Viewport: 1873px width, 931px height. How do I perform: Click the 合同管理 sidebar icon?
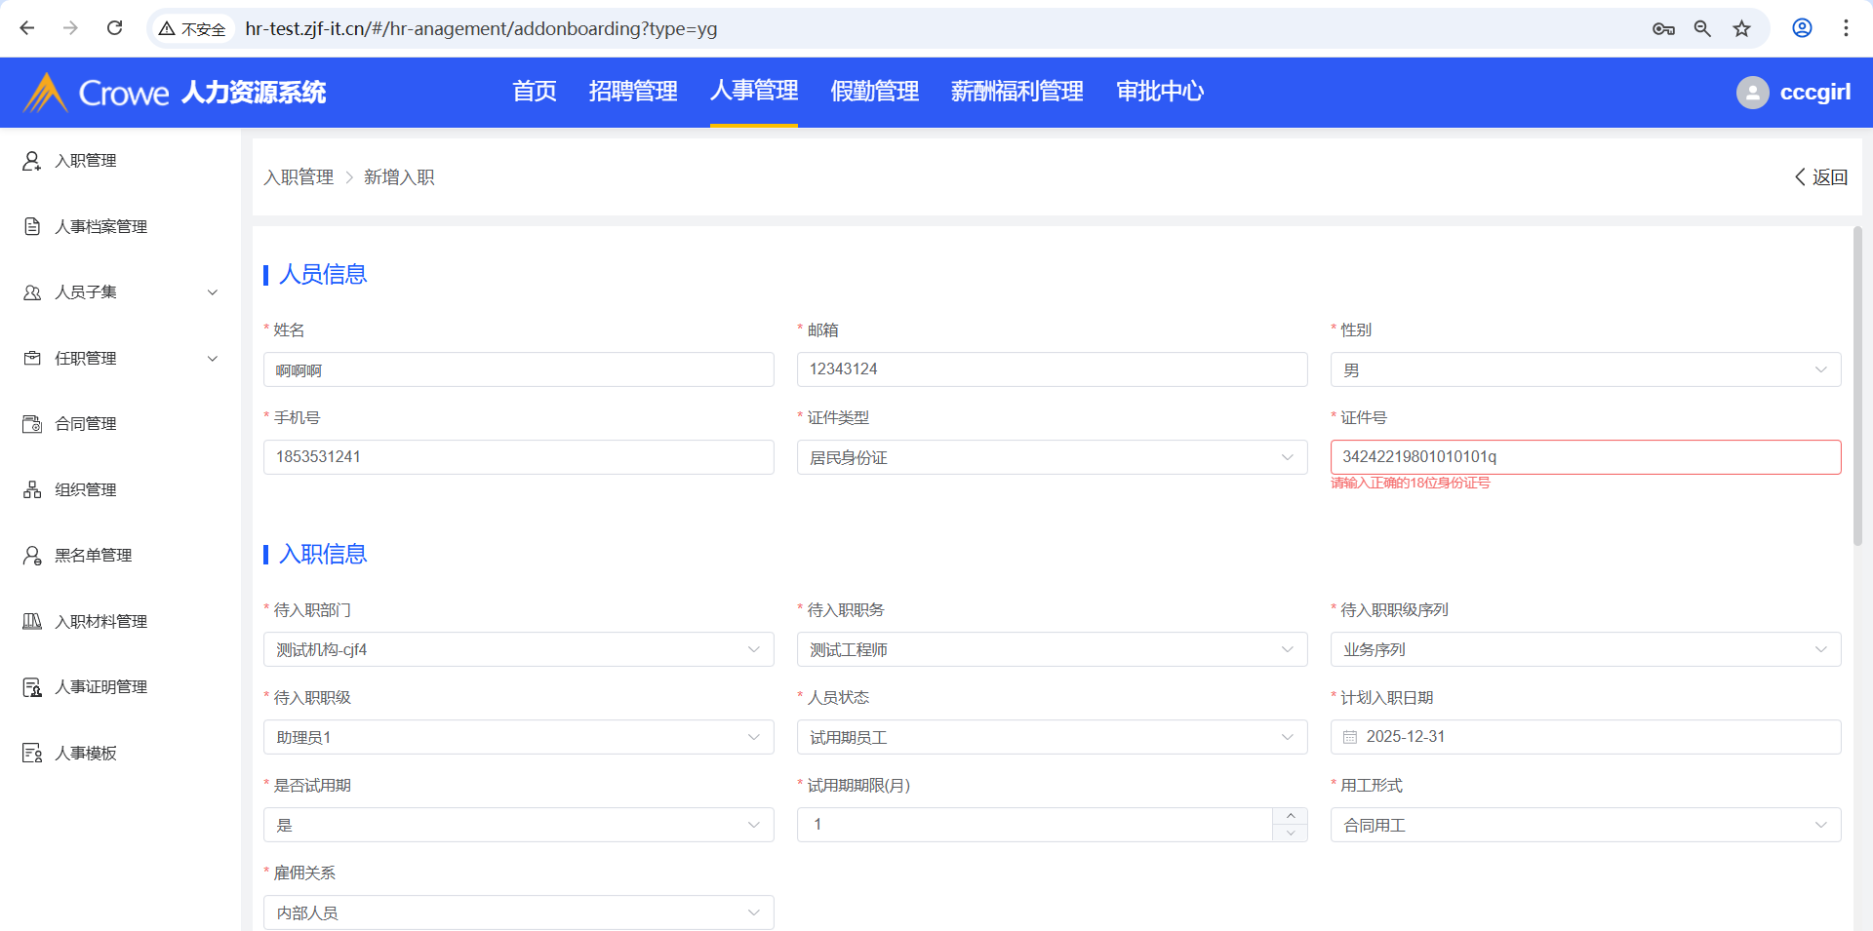click(32, 424)
